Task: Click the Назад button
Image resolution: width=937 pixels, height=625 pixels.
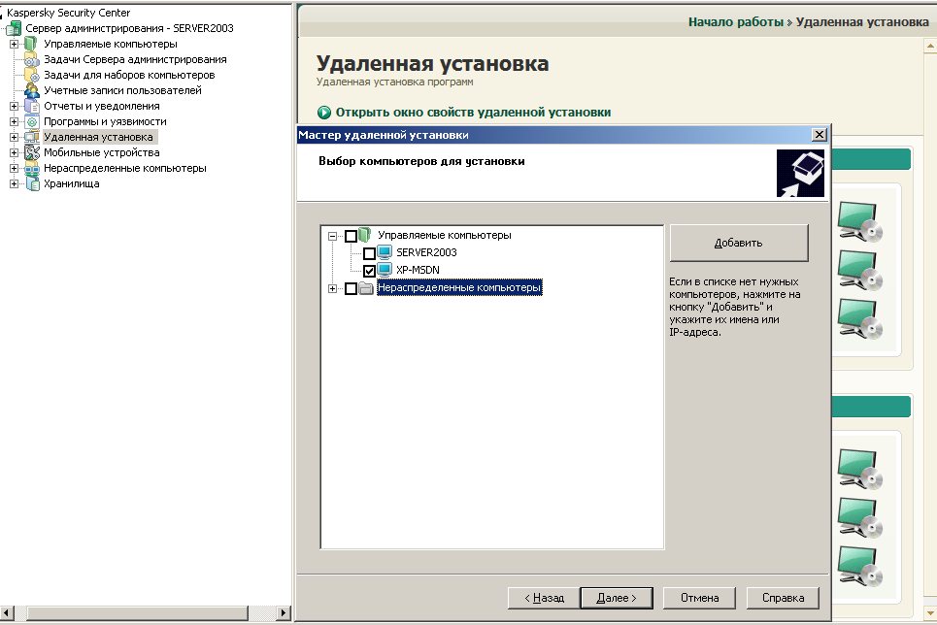Action: click(544, 598)
